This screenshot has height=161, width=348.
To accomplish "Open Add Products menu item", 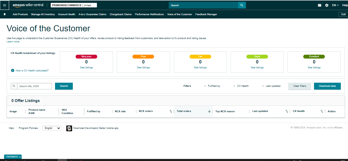I will pyautogui.click(x=20, y=14).
